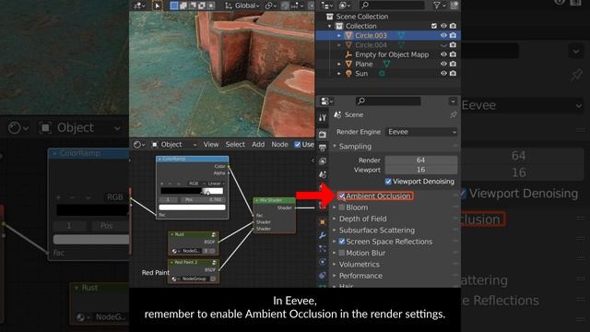The height and width of the screenshot is (332, 590).
Task: Open the Node menu in node editor
Action: point(279,145)
